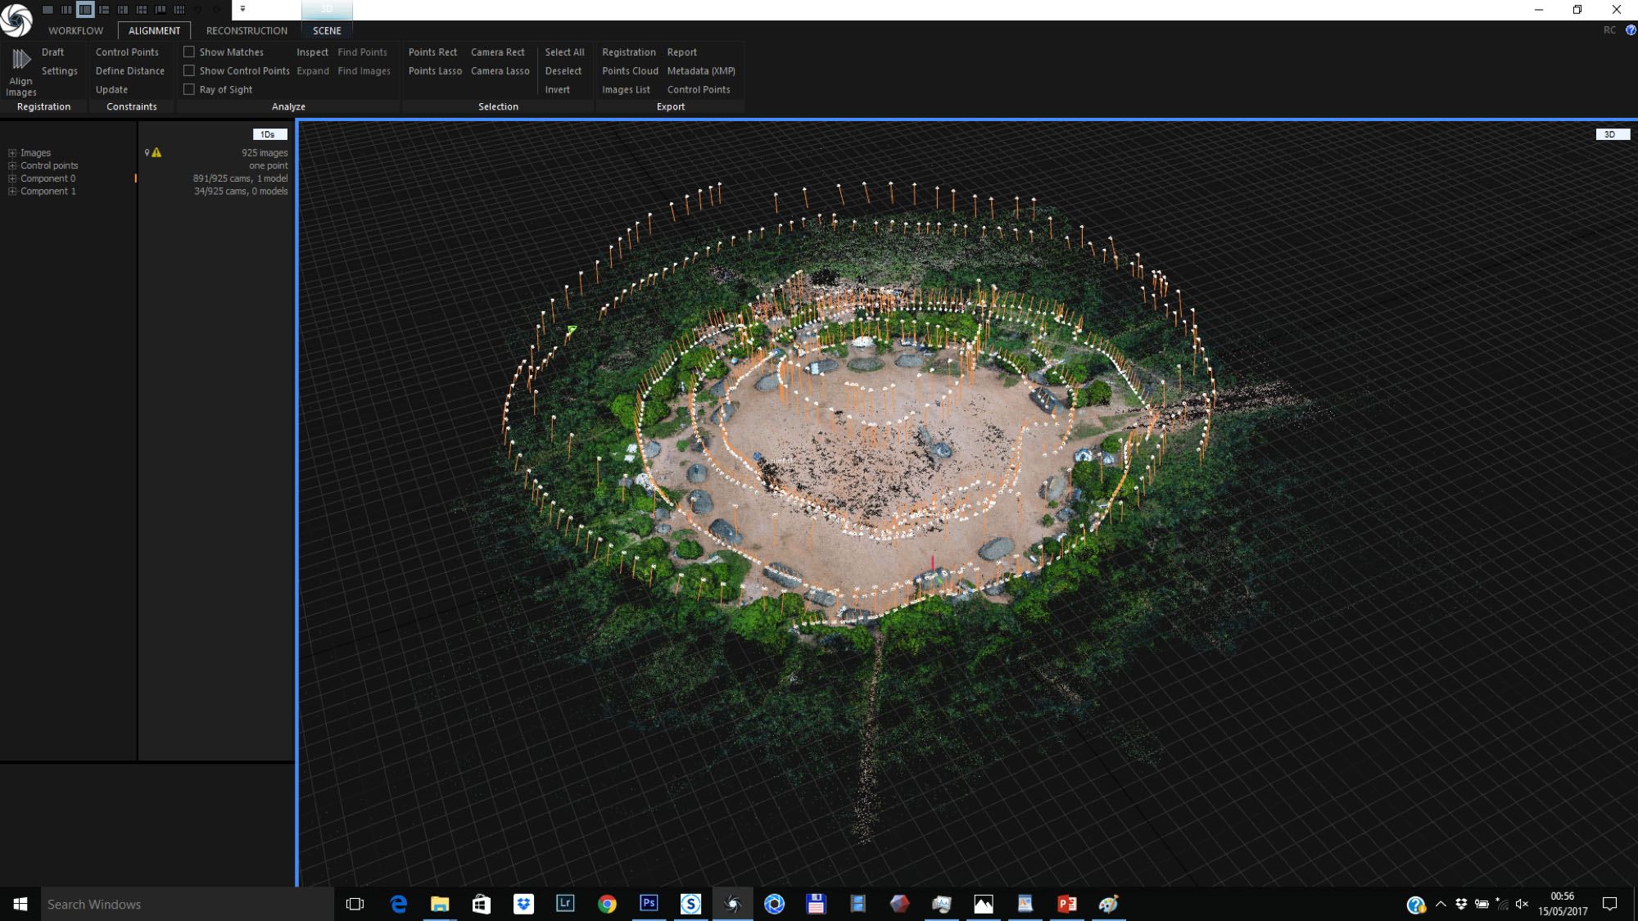Expand the Images tree node
Screen dimensions: 1638x921
click(12, 153)
